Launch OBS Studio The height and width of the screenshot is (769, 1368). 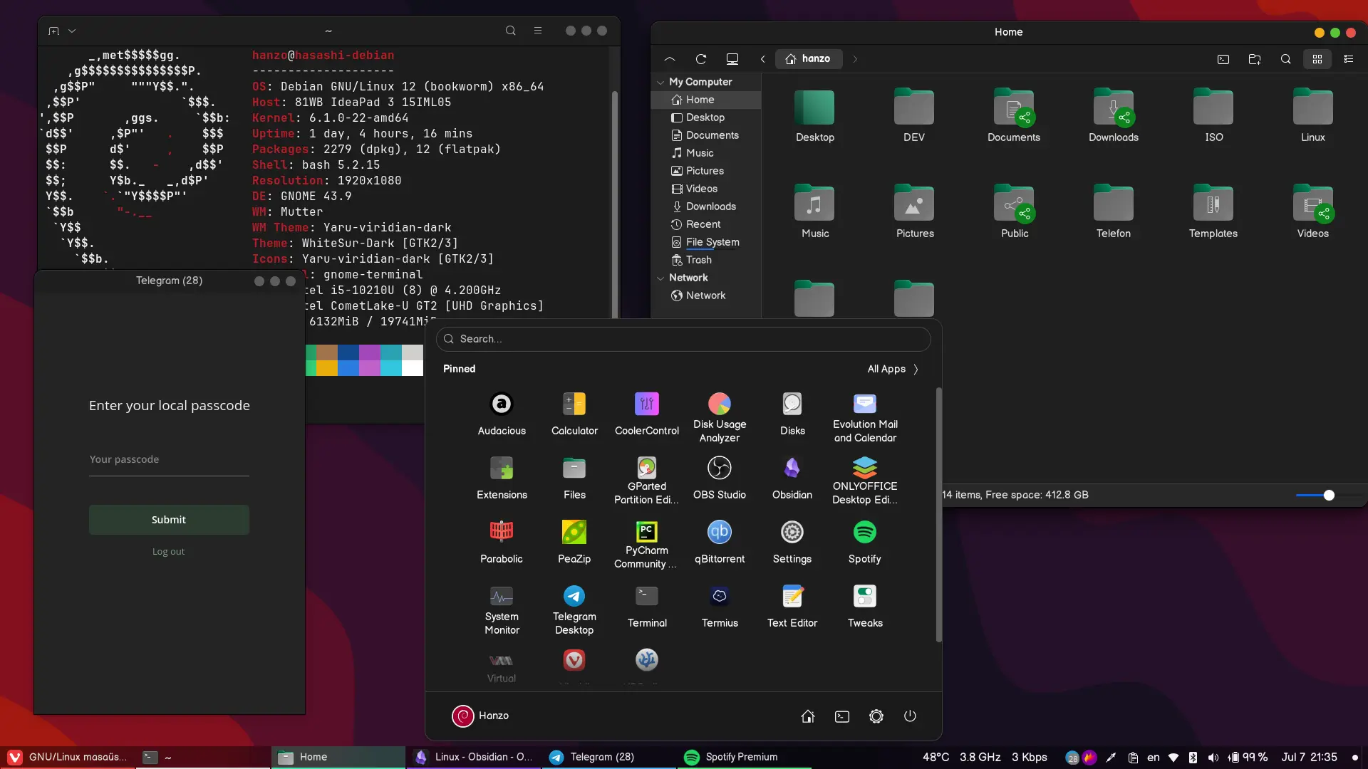(x=720, y=477)
